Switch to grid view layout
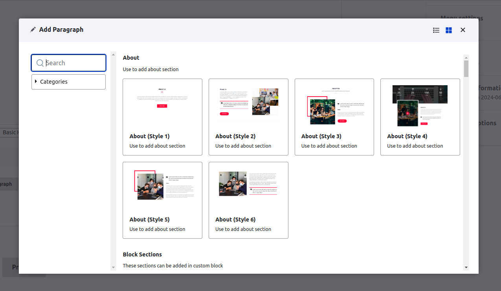This screenshot has height=291, width=501. [449, 30]
